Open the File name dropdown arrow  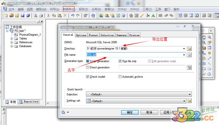coord(184,55)
